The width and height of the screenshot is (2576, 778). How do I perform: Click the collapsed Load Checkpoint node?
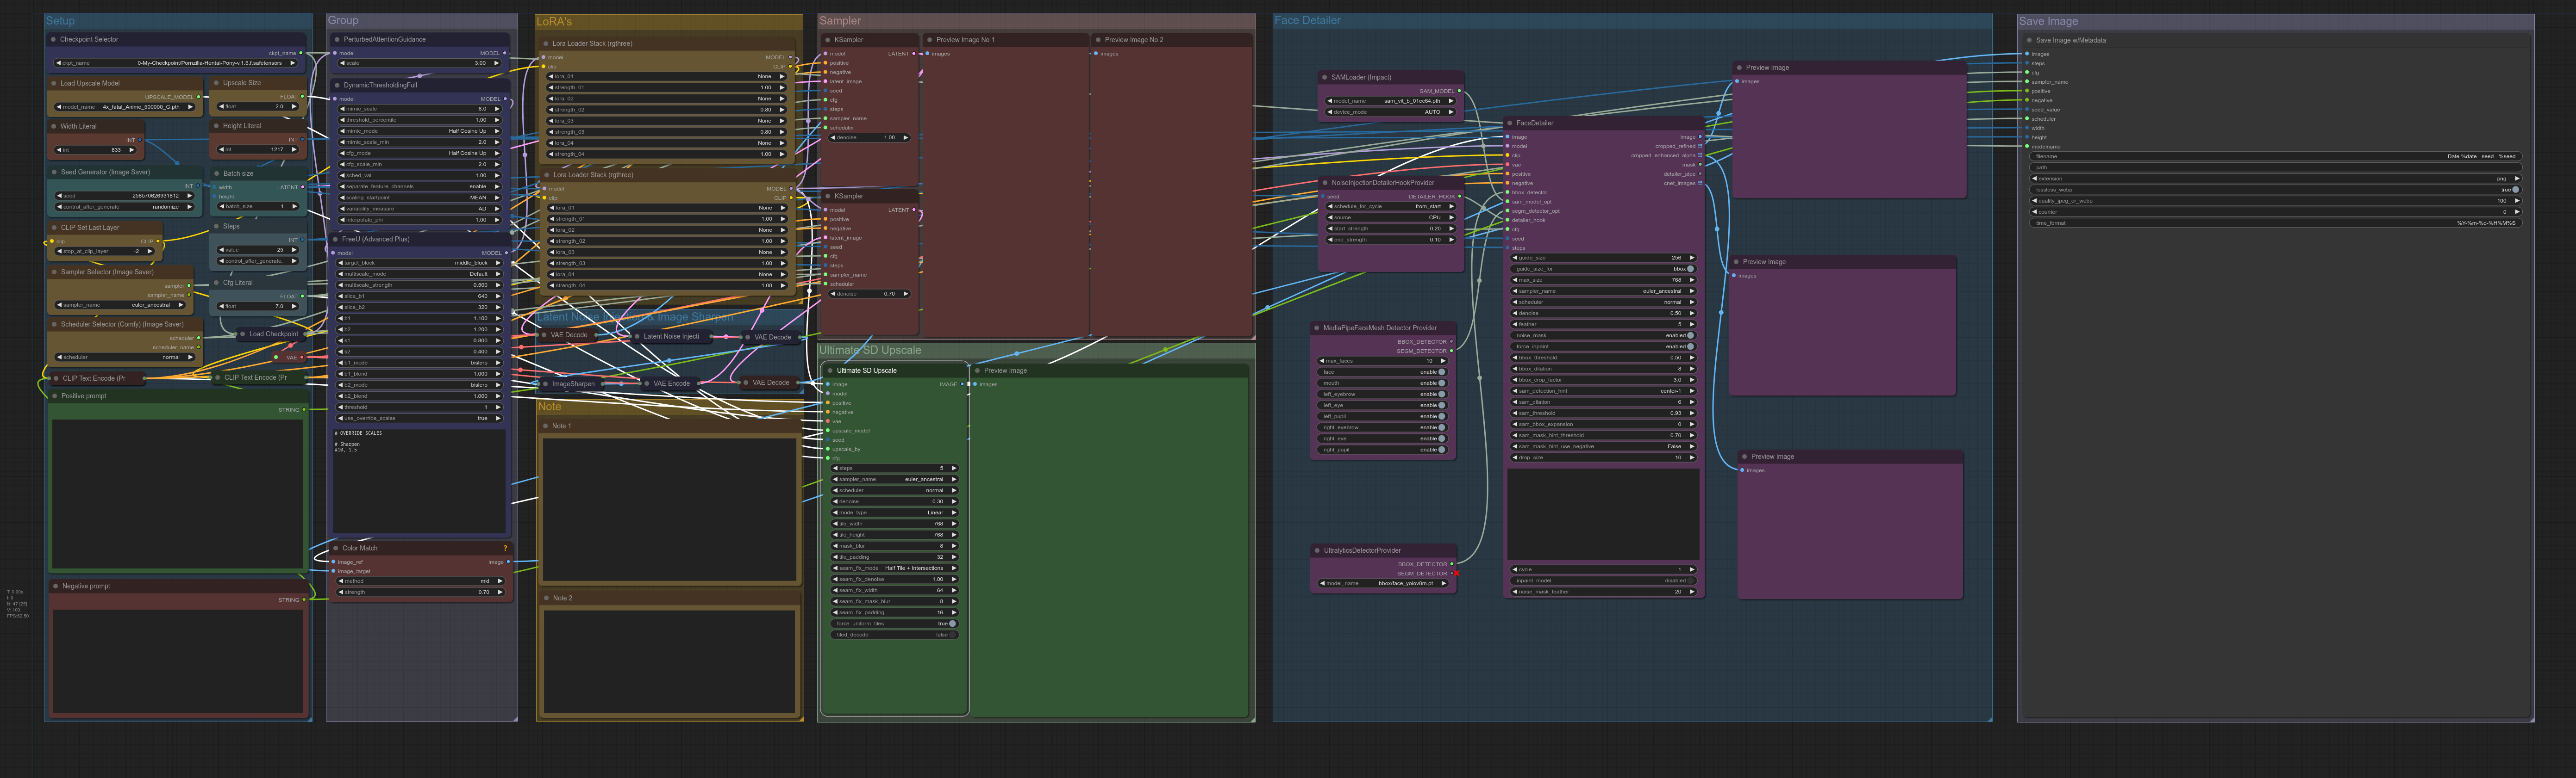click(270, 333)
